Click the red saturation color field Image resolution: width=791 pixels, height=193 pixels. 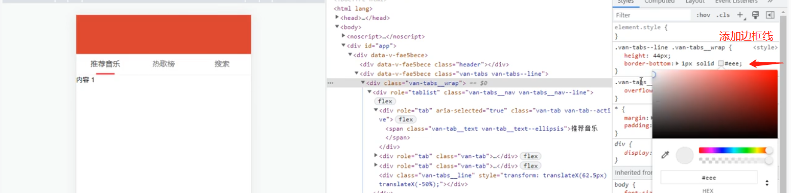pos(714,104)
